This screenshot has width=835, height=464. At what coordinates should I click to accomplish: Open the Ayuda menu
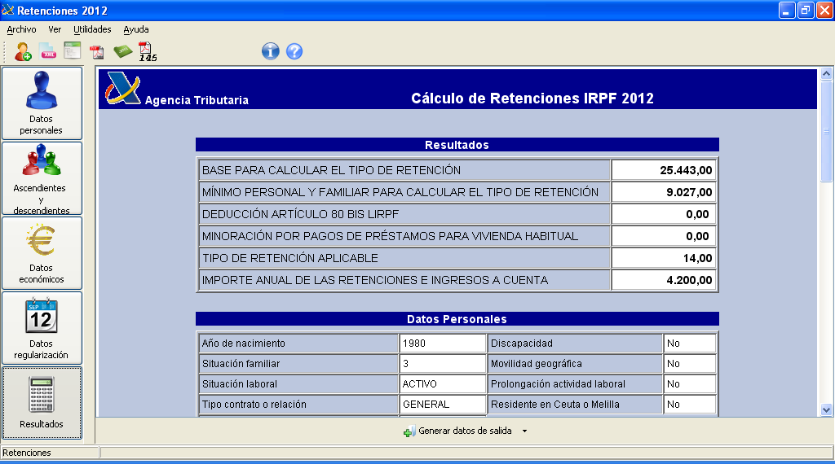coord(136,29)
